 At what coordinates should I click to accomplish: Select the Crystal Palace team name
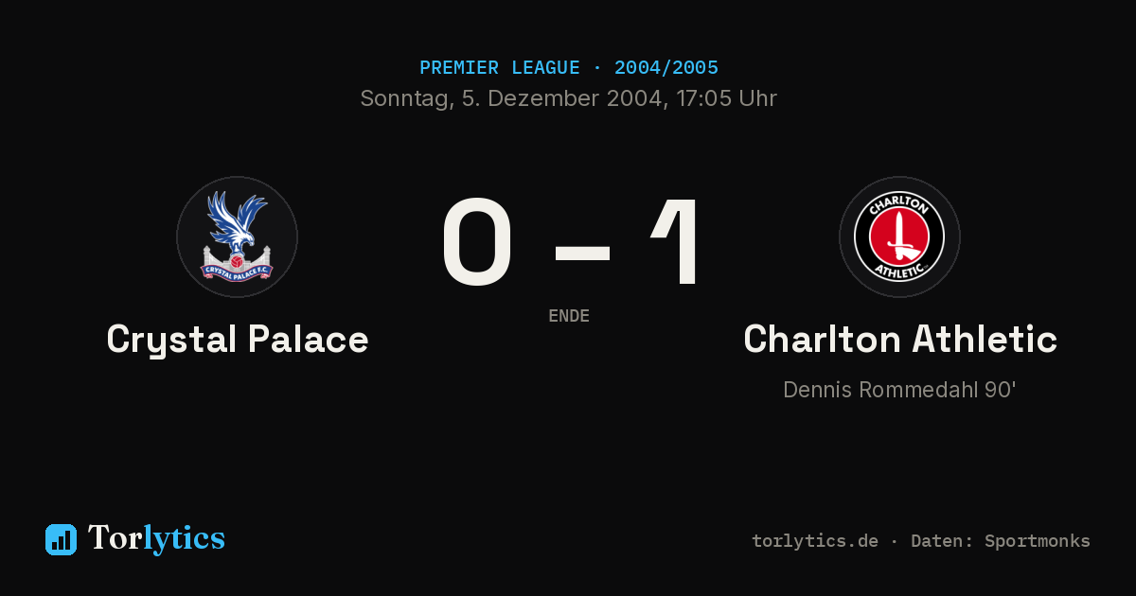238,340
